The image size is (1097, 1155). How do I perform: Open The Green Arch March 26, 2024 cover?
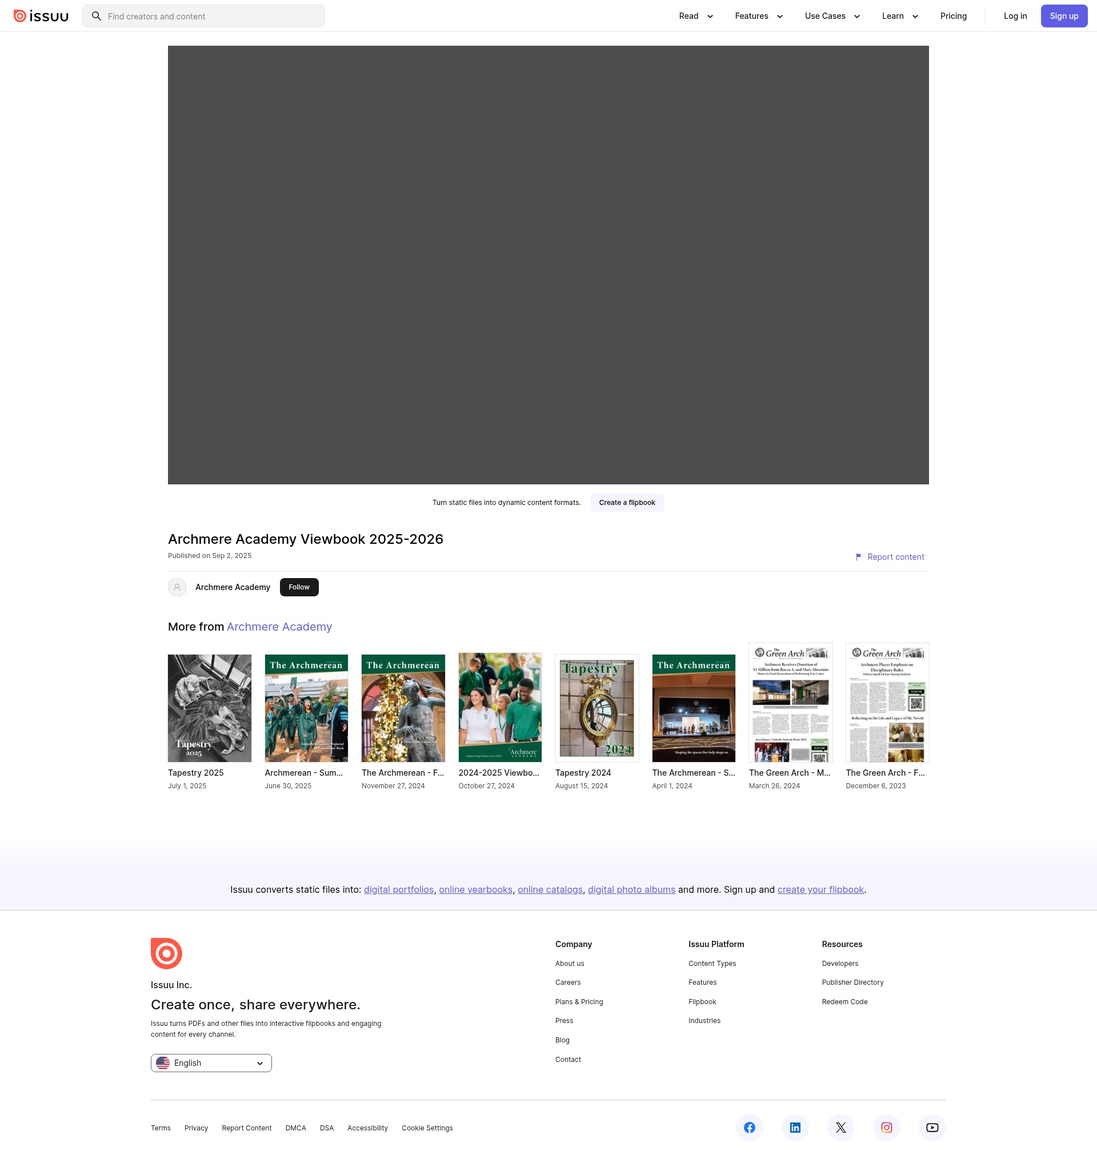(x=791, y=702)
